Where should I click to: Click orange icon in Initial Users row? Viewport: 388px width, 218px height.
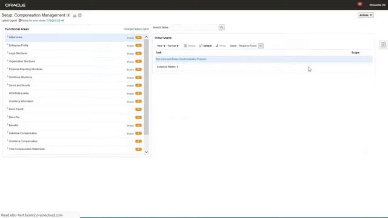[139, 38]
